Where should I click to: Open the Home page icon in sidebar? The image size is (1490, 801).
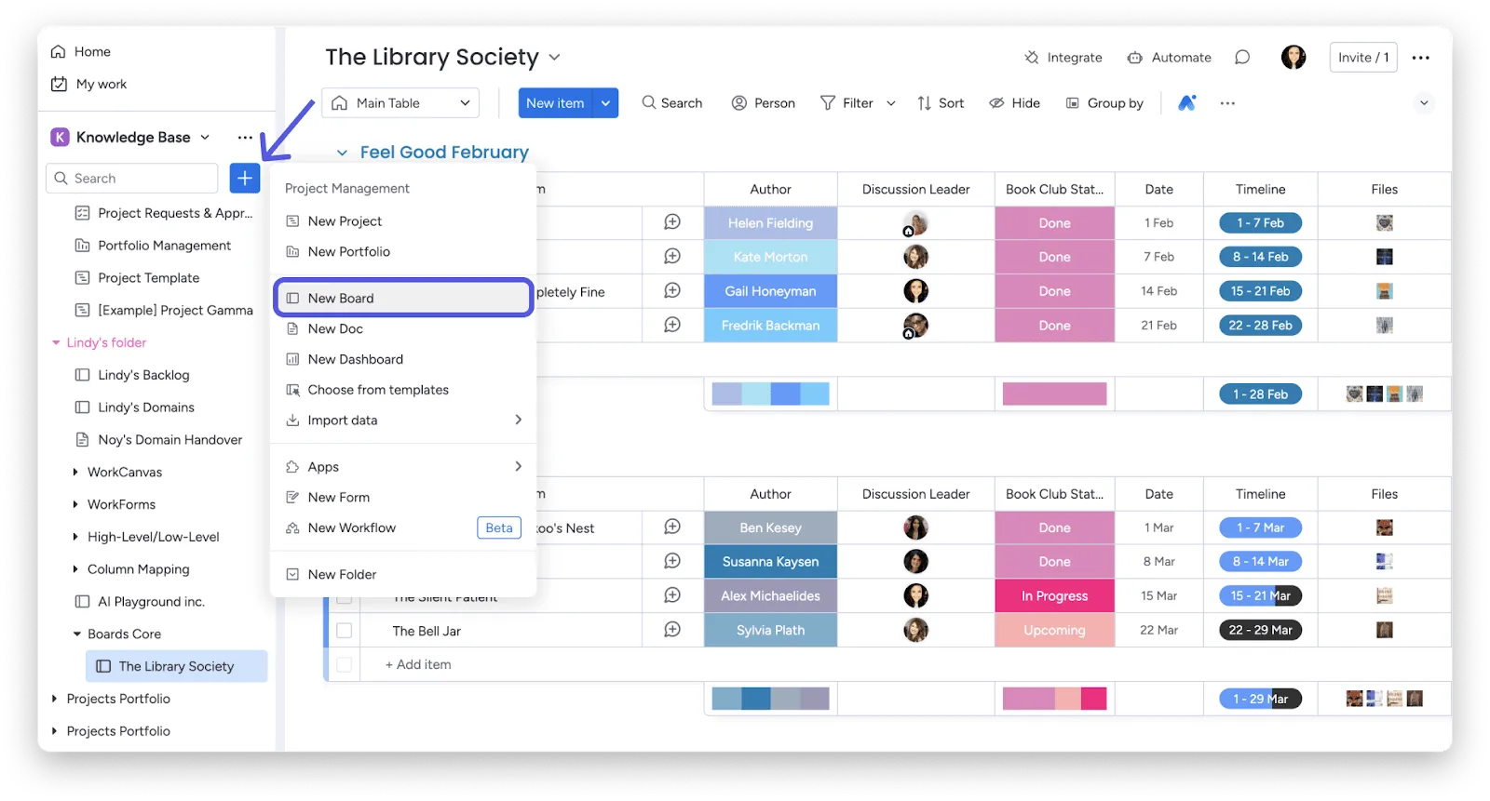[x=59, y=52]
